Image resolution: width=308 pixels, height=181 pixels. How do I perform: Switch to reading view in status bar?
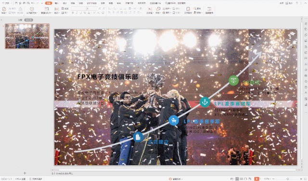coord(245,179)
